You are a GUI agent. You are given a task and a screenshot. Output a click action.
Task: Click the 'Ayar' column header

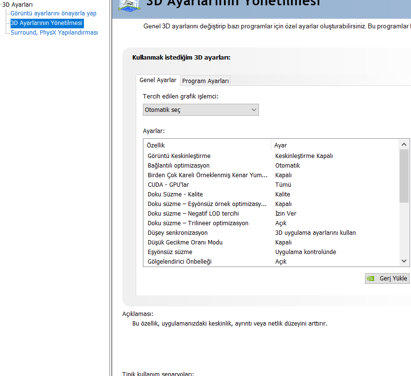click(x=335, y=146)
